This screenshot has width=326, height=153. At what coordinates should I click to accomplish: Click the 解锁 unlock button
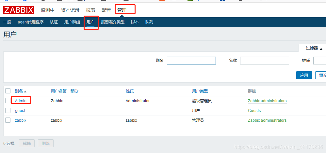(27, 143)
